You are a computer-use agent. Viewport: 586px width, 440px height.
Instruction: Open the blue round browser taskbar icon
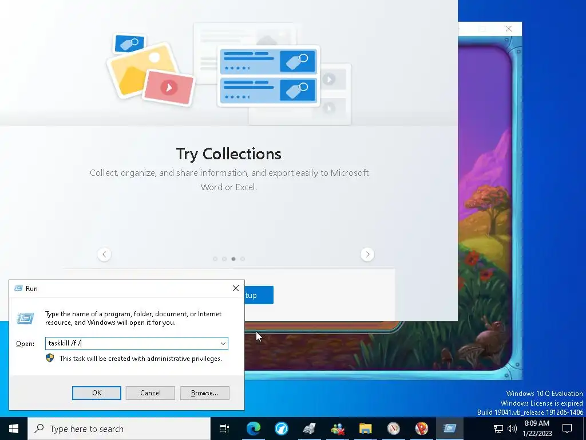pyautogui.click(x=282, y=429)
